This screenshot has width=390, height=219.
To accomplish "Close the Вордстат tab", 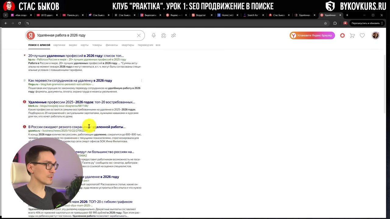I will [212, 15].
